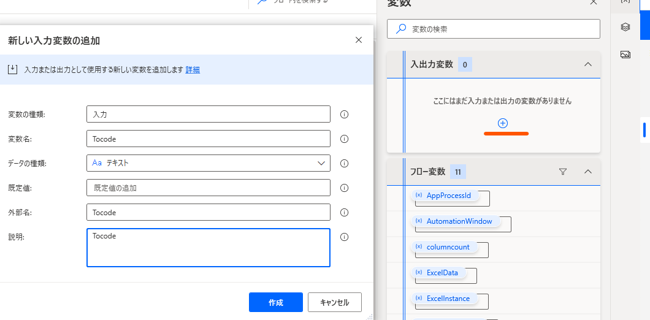Viewport: 650px width, 320px height.
Task: Collapse the フロー変数 section
Action: [x=588, y=172]
